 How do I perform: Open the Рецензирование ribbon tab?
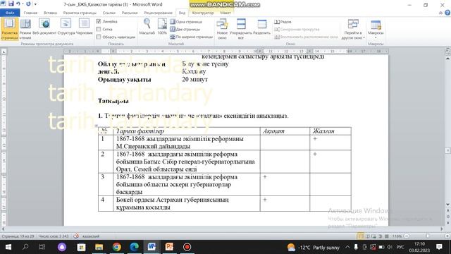click(x=158, y=13)
